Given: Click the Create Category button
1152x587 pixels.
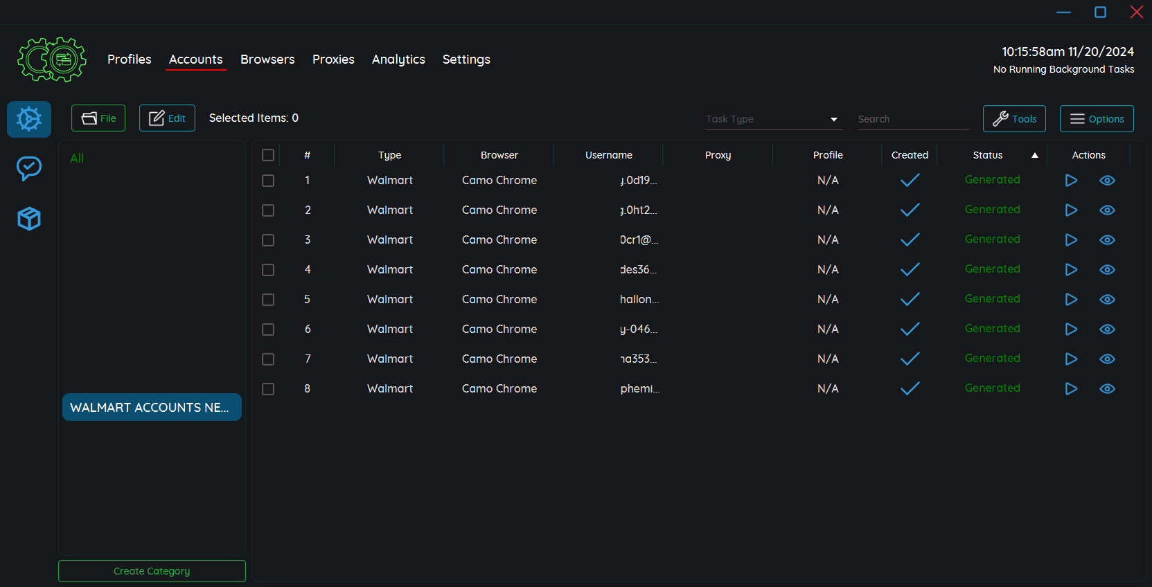Looking at the screenshot, I should (152, 571).
